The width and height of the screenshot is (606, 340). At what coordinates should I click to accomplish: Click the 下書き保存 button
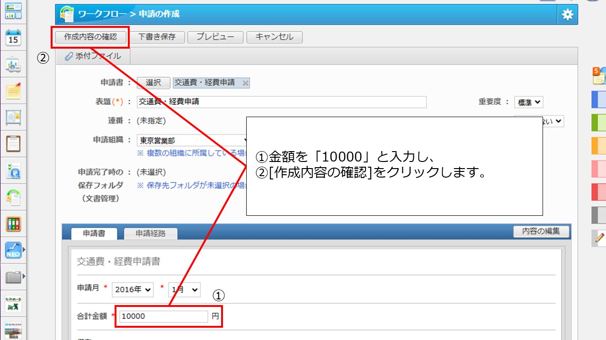pyautogui.click(x=157, y=37)
